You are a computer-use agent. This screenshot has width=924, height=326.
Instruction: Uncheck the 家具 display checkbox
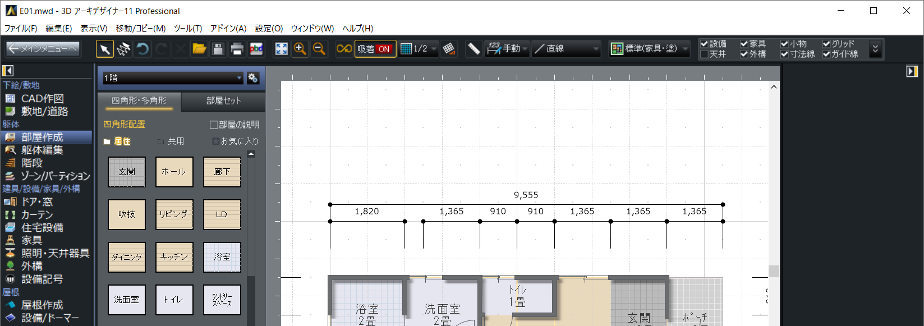click(744, 44)
